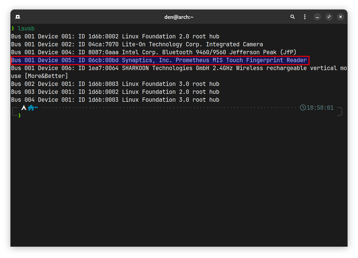
Task: Select the Bus 003 Linux Foundation 2.0 line
Action: point(115,92)
